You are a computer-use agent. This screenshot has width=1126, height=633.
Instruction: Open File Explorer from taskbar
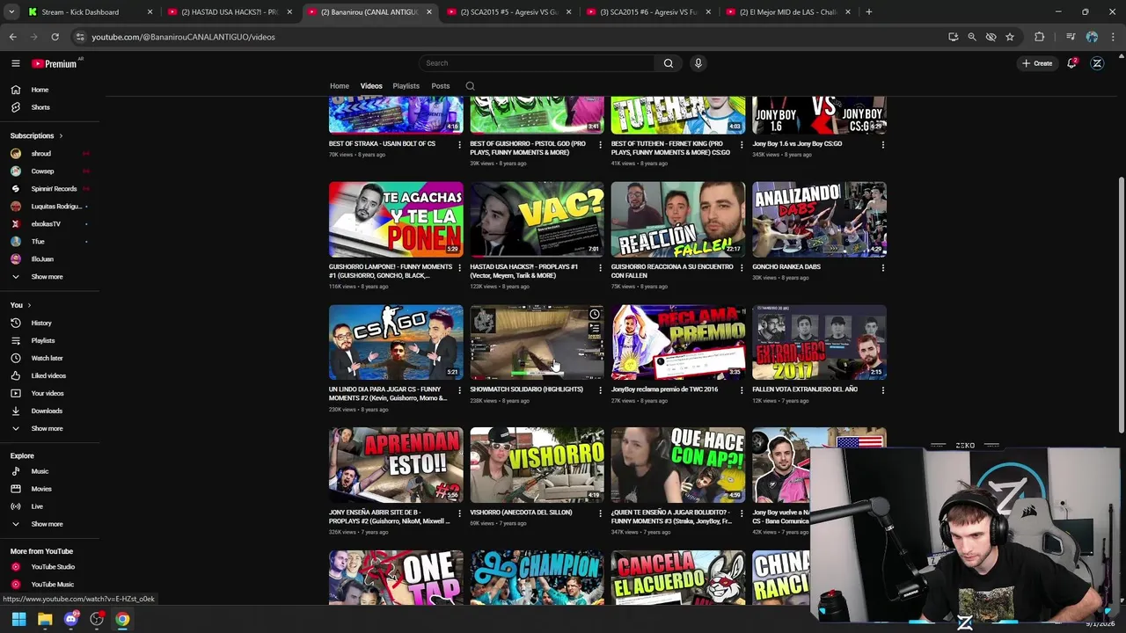point(45,620)
